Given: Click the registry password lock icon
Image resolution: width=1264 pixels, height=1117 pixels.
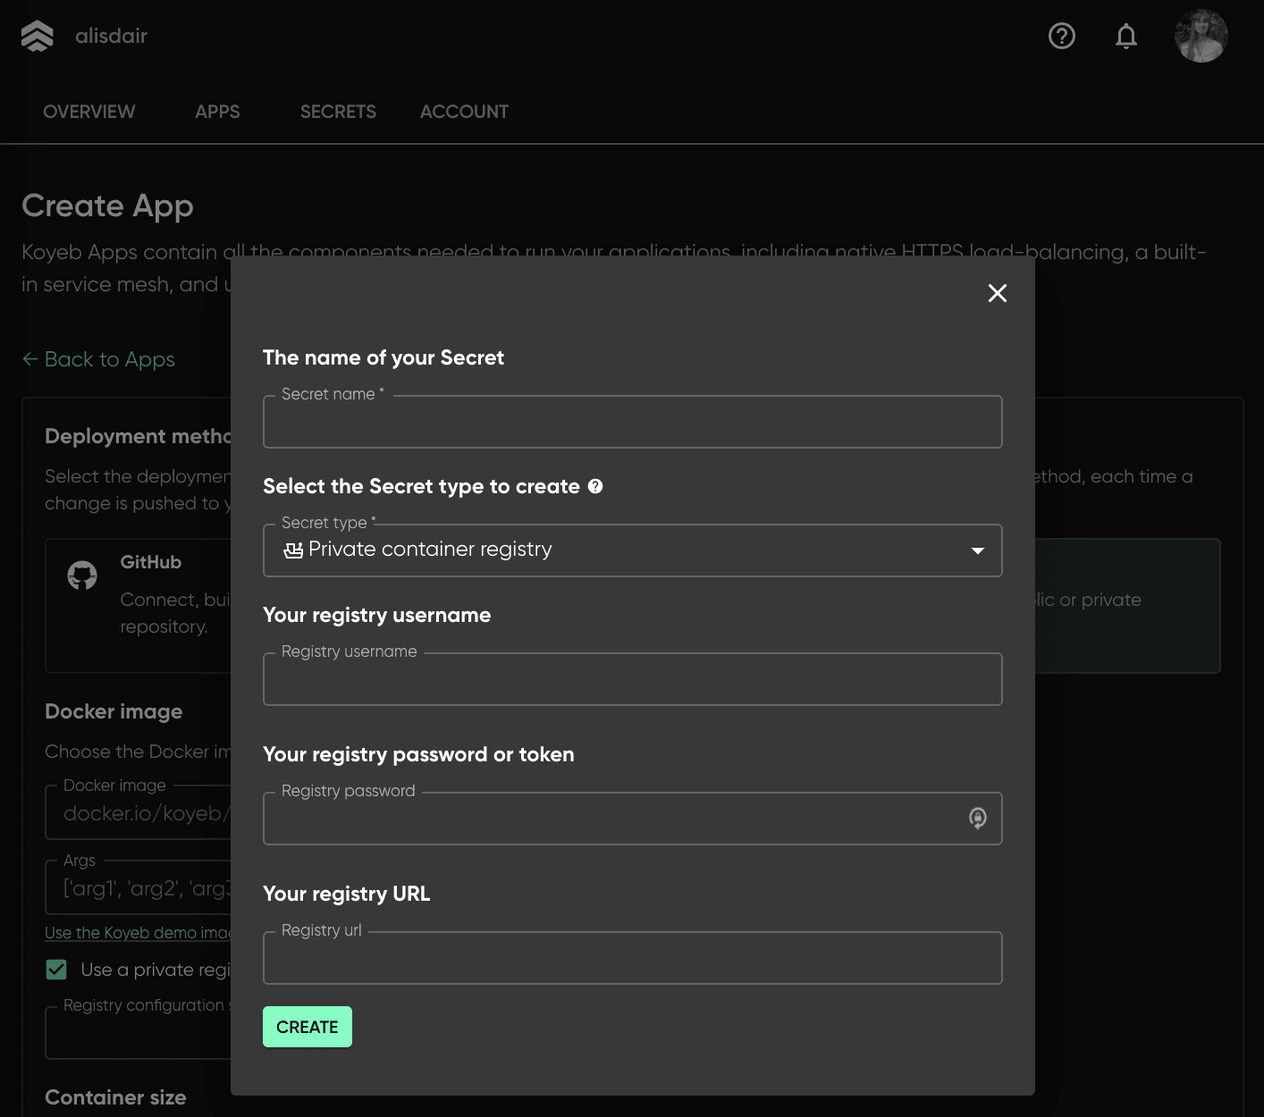Looking at the screenshot, I should tap(977, 819).
